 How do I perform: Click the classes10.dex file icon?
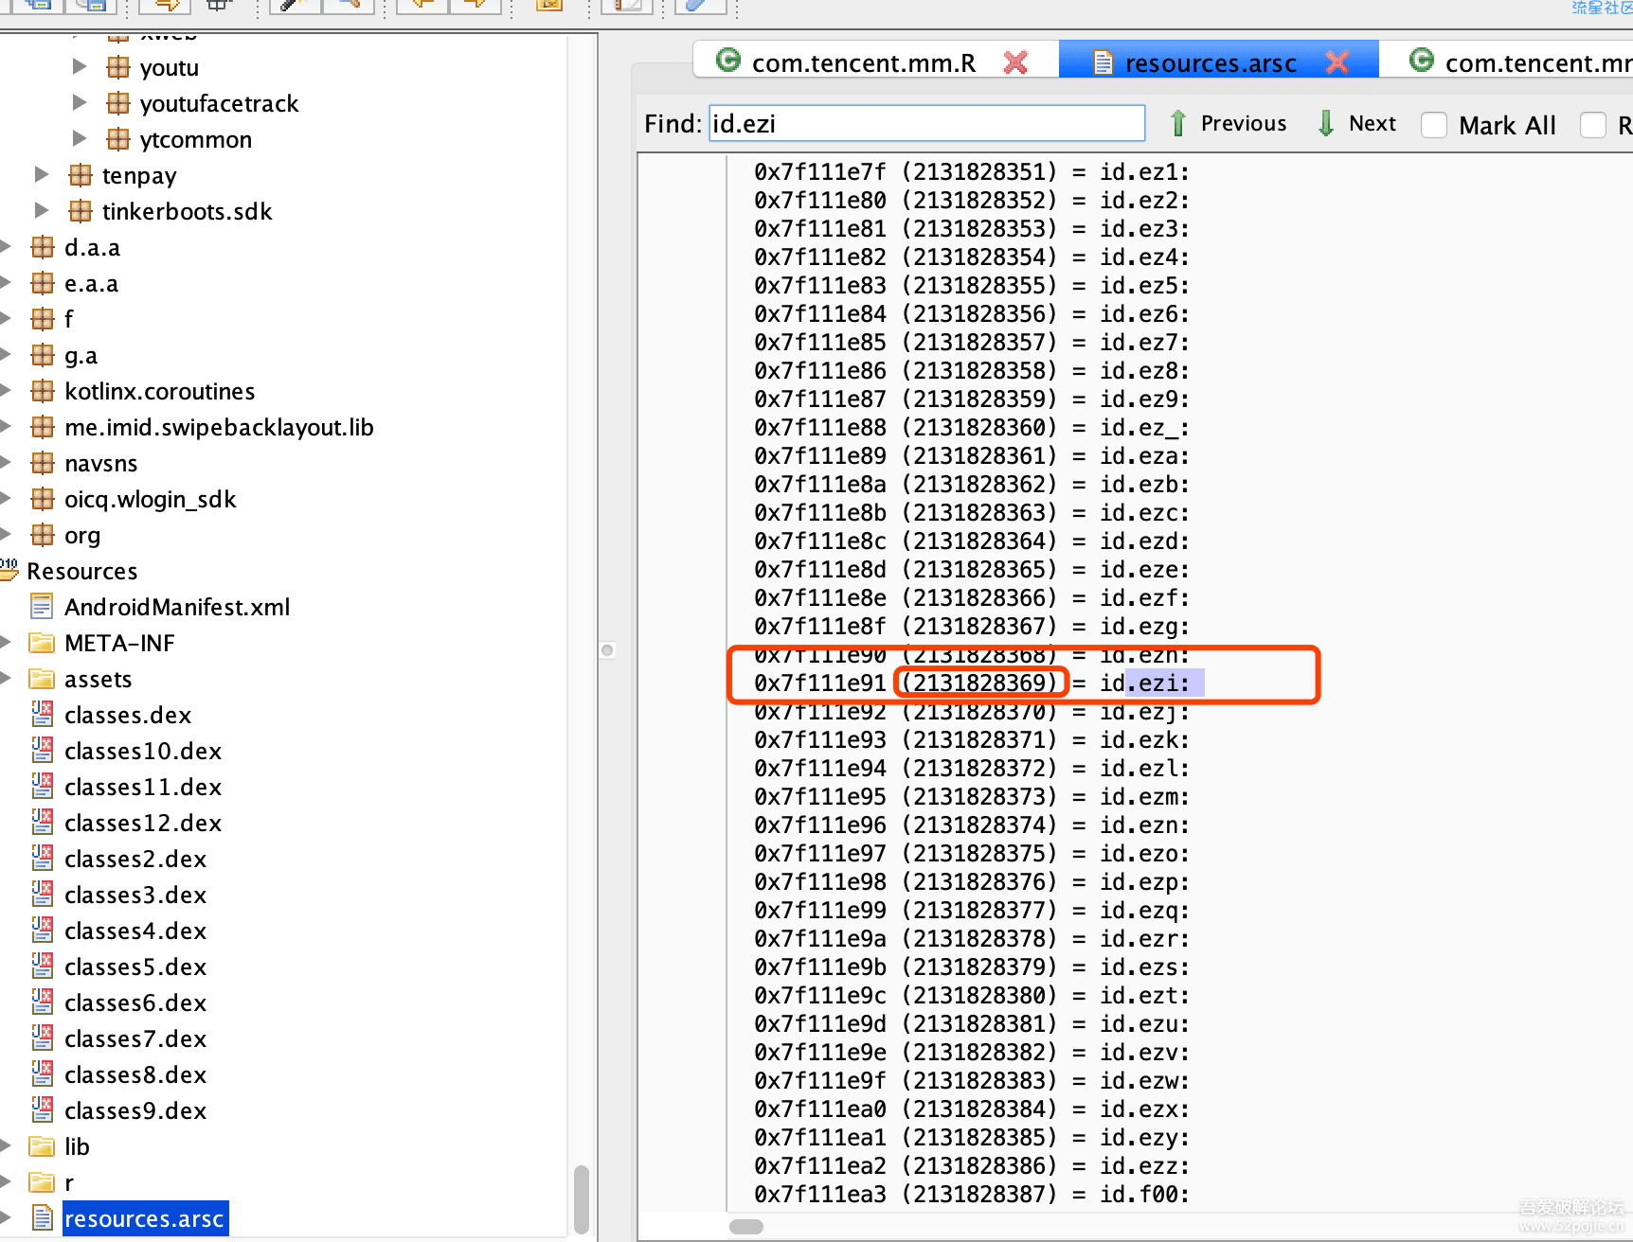coord(42,750)
